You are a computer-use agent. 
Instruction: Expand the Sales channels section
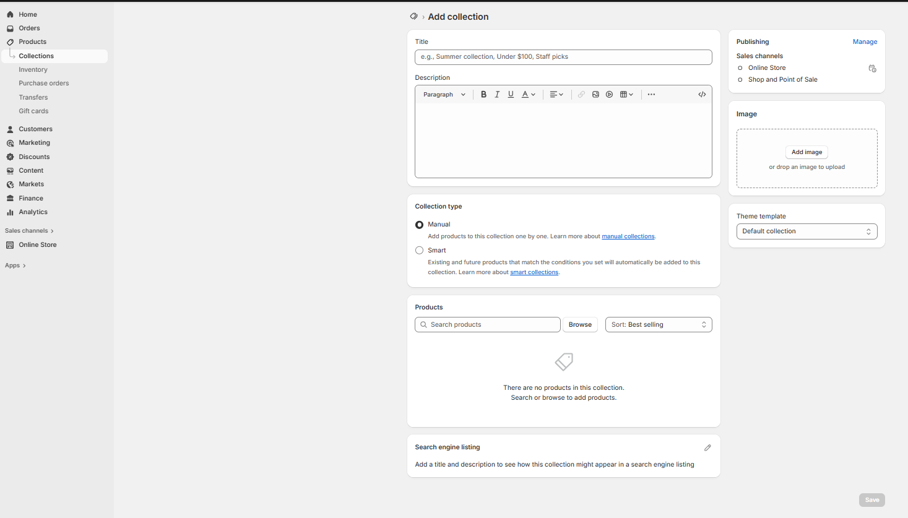(x=29, y=231)
